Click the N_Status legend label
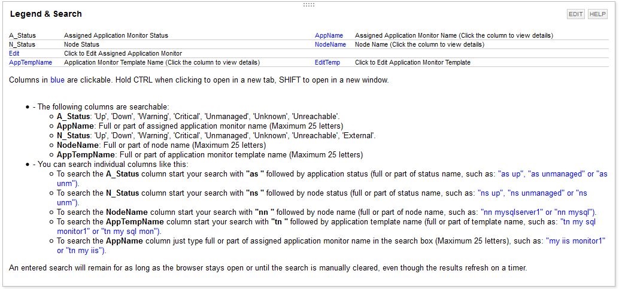Image resolution: width=619 pixels, height=289 pixels. click(x=22, y=45)
